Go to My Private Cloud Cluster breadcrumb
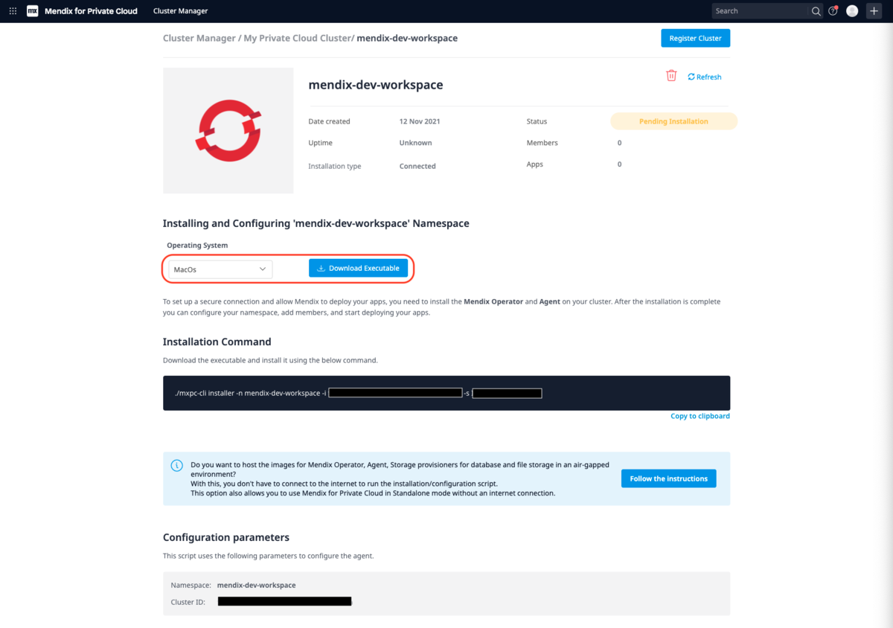The width and height of the screenshot is (893, 628). coord(298,38)
